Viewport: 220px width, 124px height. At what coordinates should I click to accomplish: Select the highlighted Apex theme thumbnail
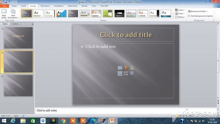point(26,13)
